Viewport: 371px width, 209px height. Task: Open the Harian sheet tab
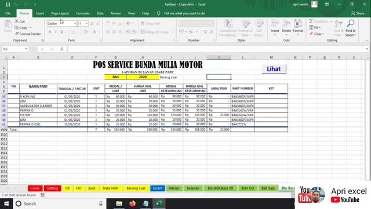coord(174,188)
